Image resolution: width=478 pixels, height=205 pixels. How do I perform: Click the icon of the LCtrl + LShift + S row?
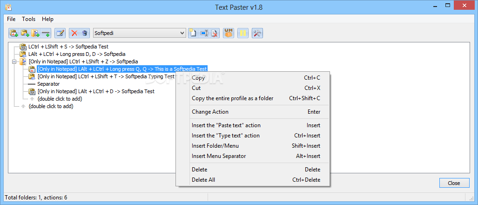tap(23, 47)
